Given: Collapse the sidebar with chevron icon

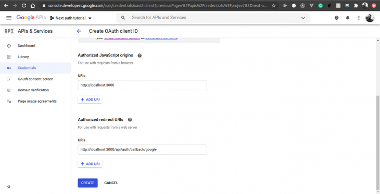Looking at the screenshot, I should [x=9, y=187].
